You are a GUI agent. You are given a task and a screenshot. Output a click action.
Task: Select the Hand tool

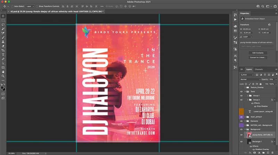[3, 72]
